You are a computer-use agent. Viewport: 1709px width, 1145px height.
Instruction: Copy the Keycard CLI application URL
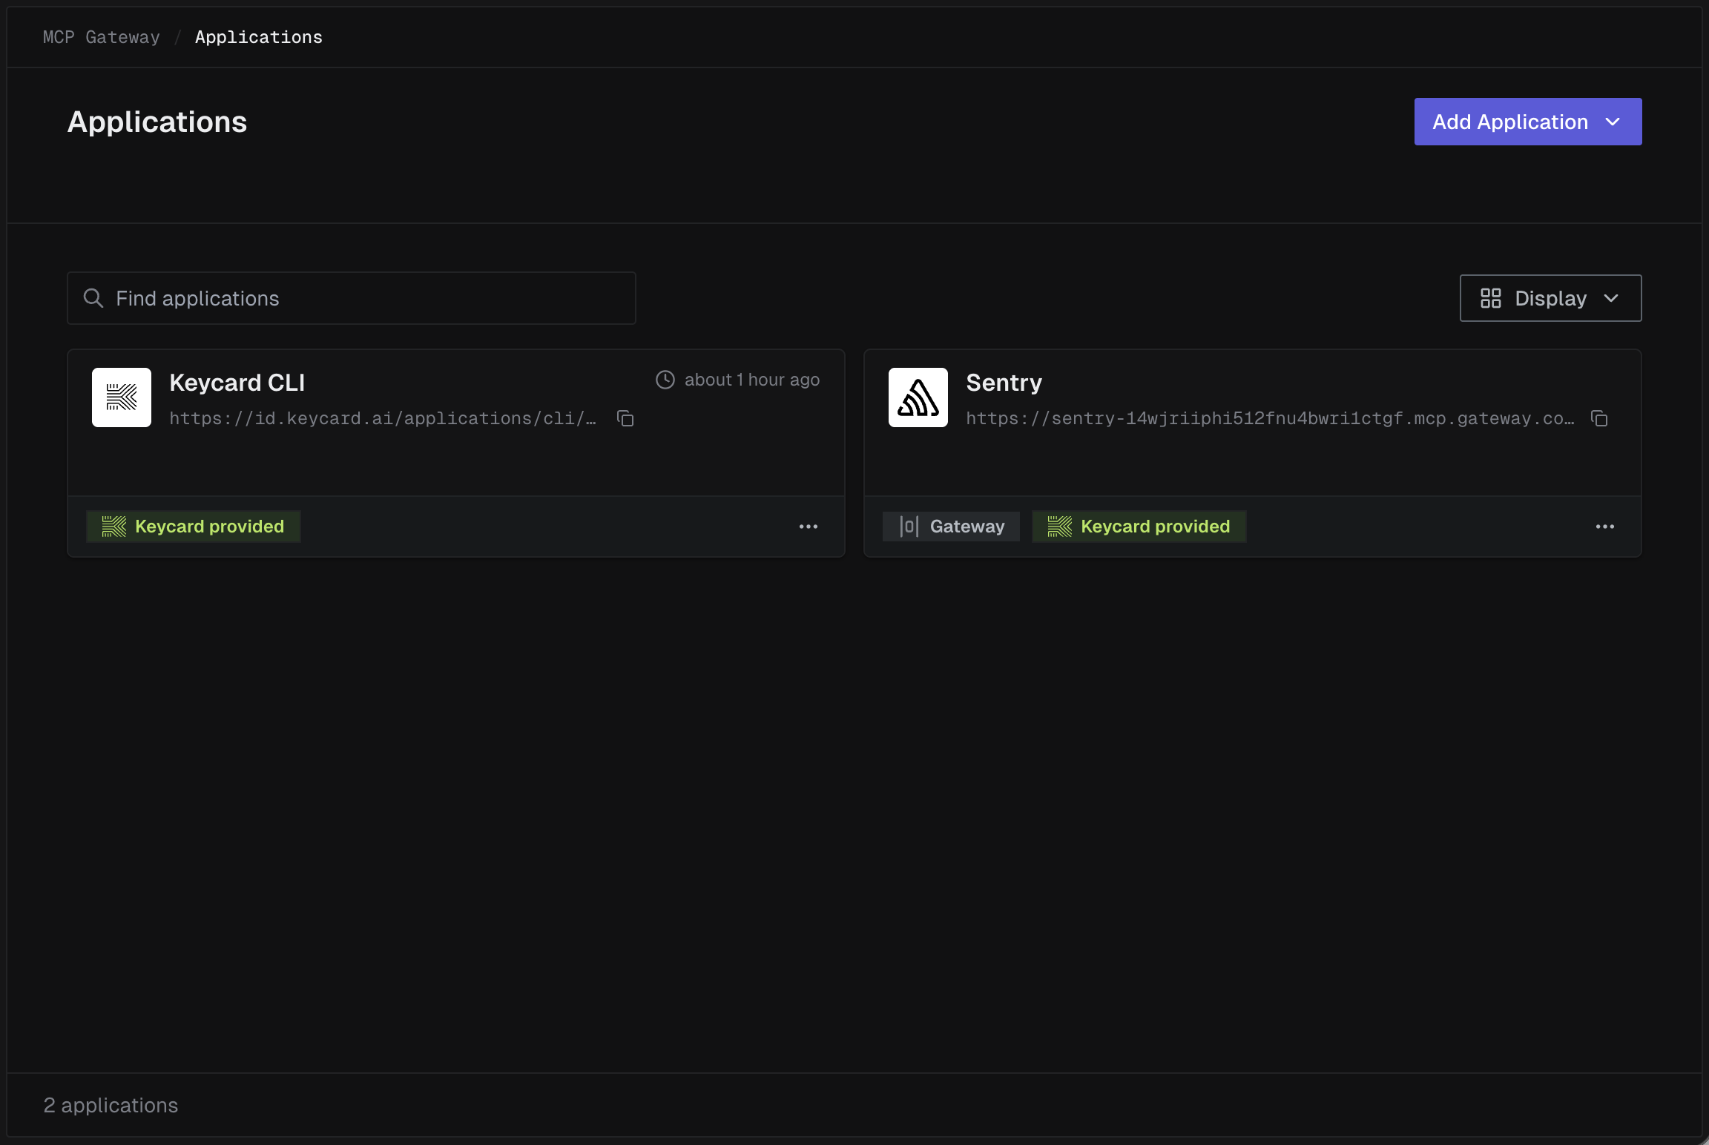[x=625, y=418]
